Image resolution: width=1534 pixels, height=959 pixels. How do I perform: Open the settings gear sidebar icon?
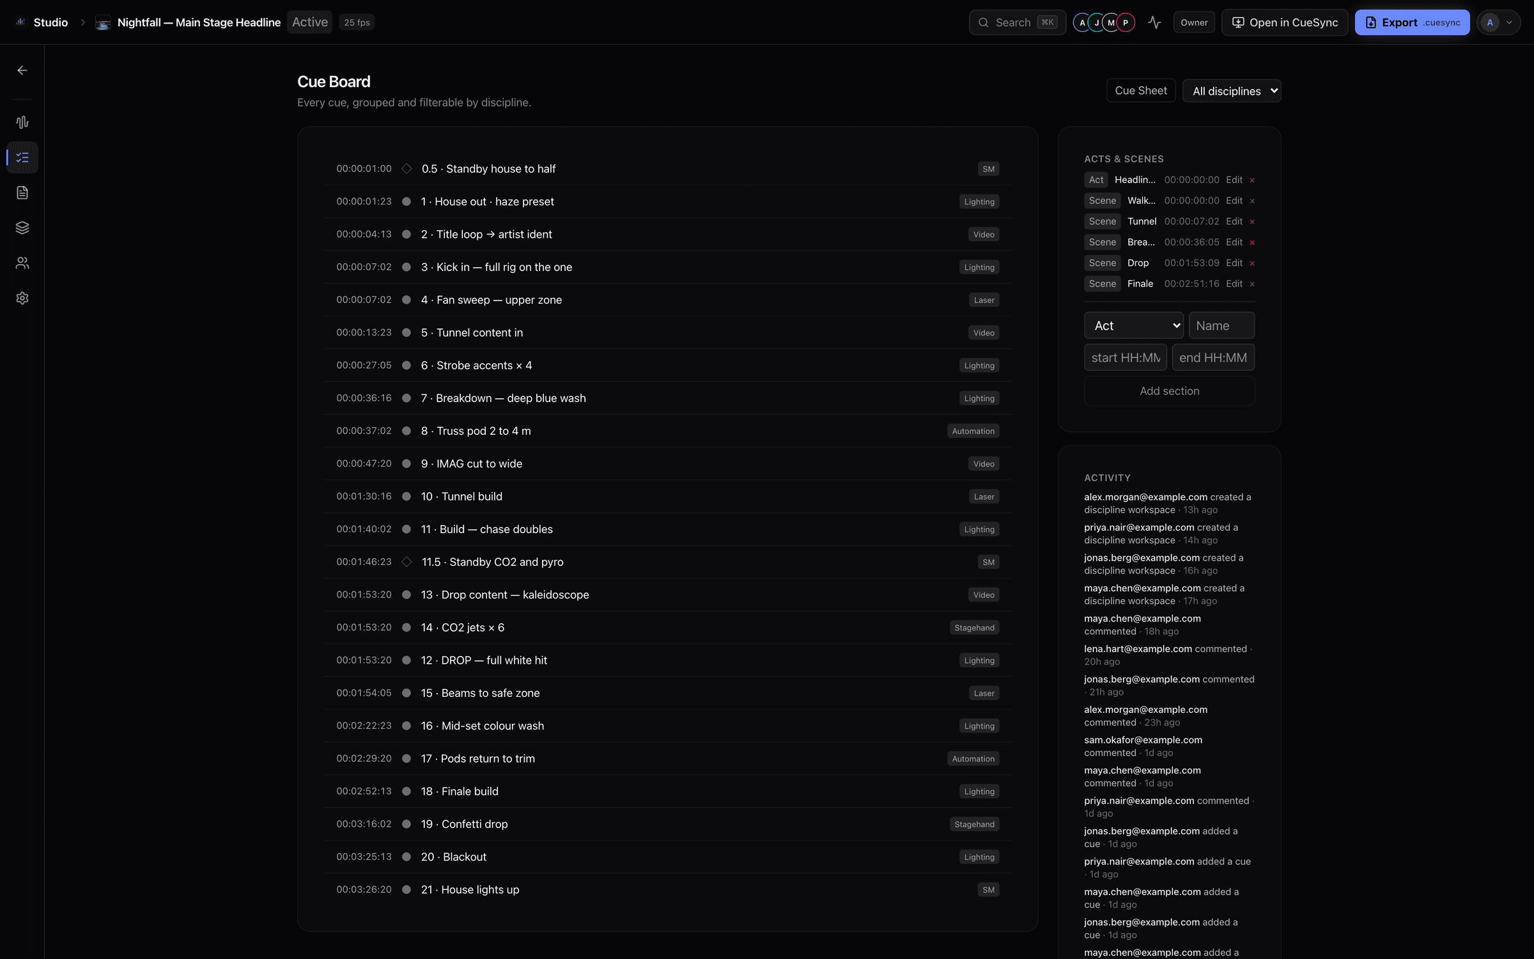(x=22, y=298)
